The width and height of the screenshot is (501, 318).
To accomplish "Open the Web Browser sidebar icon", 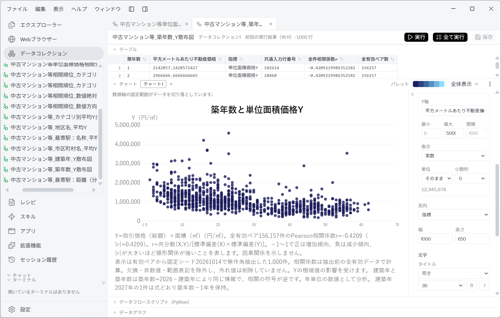I will (x=12, y=39).
